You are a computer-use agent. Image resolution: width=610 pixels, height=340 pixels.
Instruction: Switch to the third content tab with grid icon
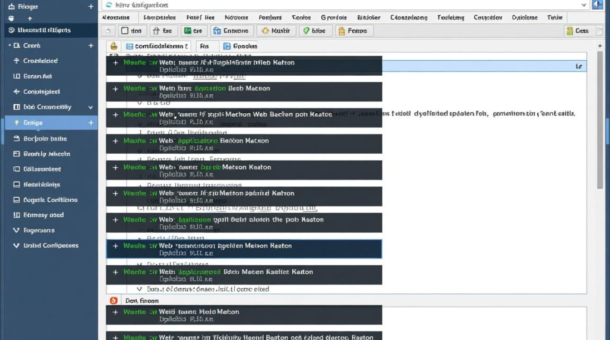pyautogui.click(x=240, y=46)
